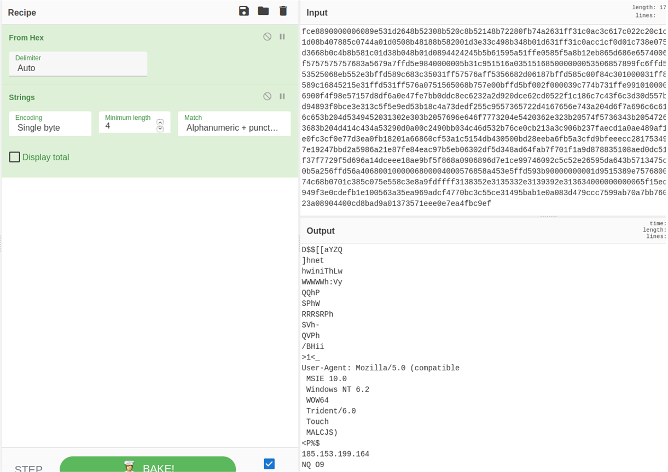This screenshot has width=668, height=472.
Task: Click the last hex line starting 23a08904400
Action: pyautogui.click(x=397, y=203)
